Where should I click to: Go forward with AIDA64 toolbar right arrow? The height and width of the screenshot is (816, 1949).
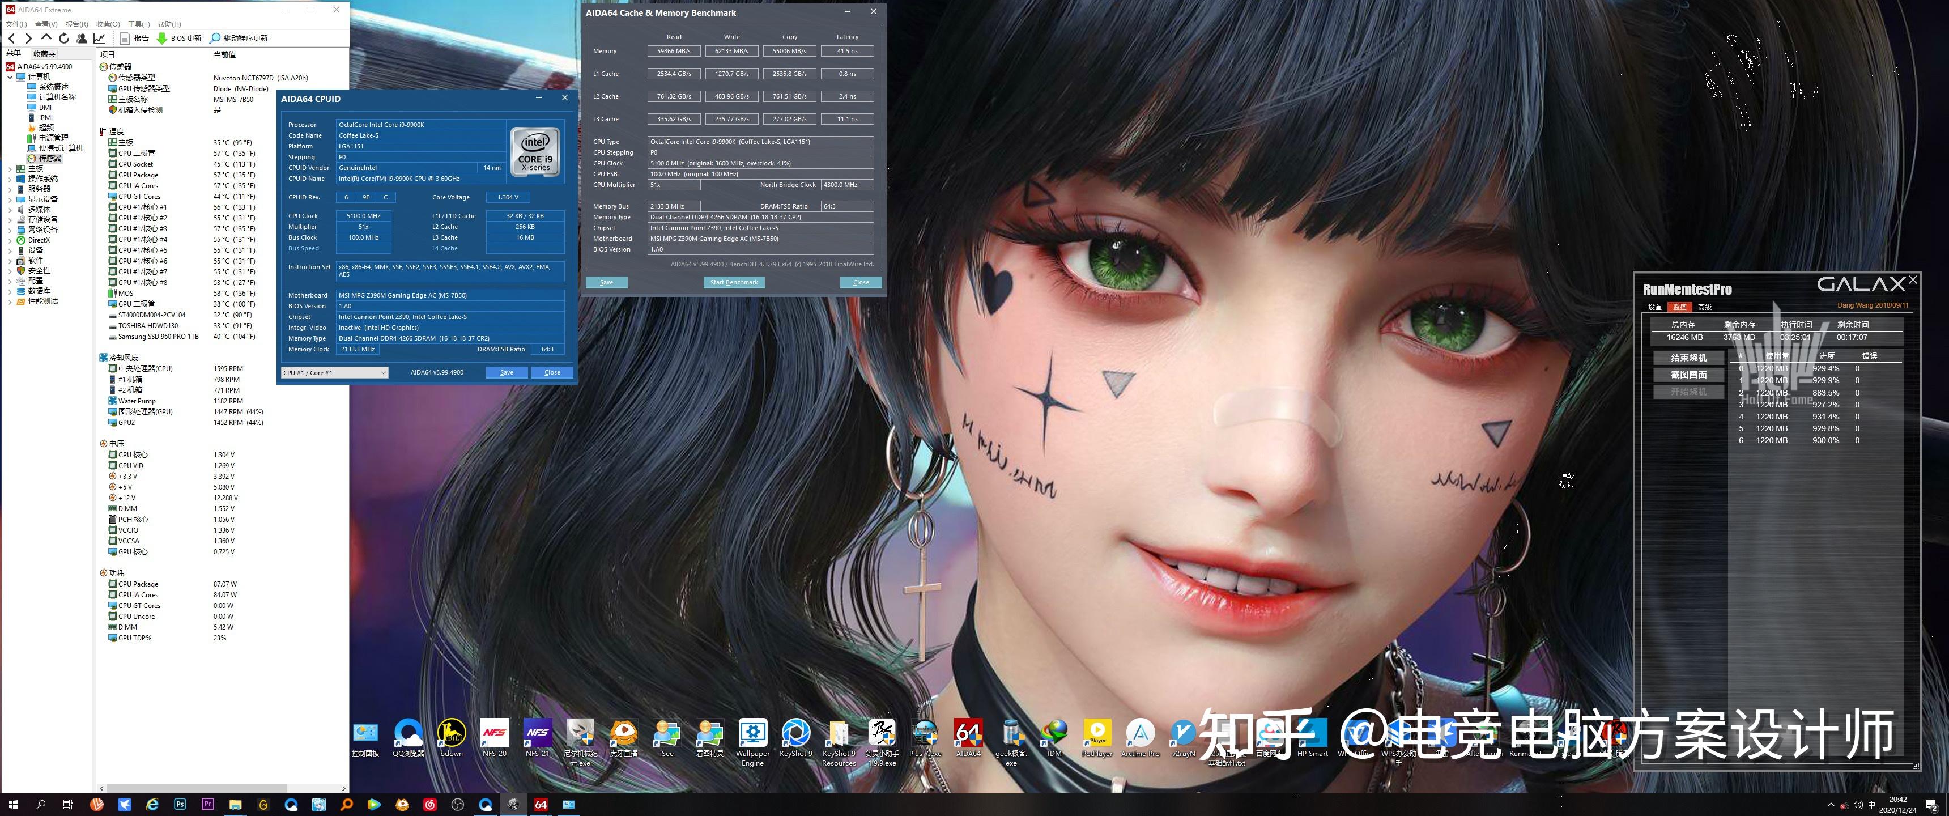tap(29, 38)
